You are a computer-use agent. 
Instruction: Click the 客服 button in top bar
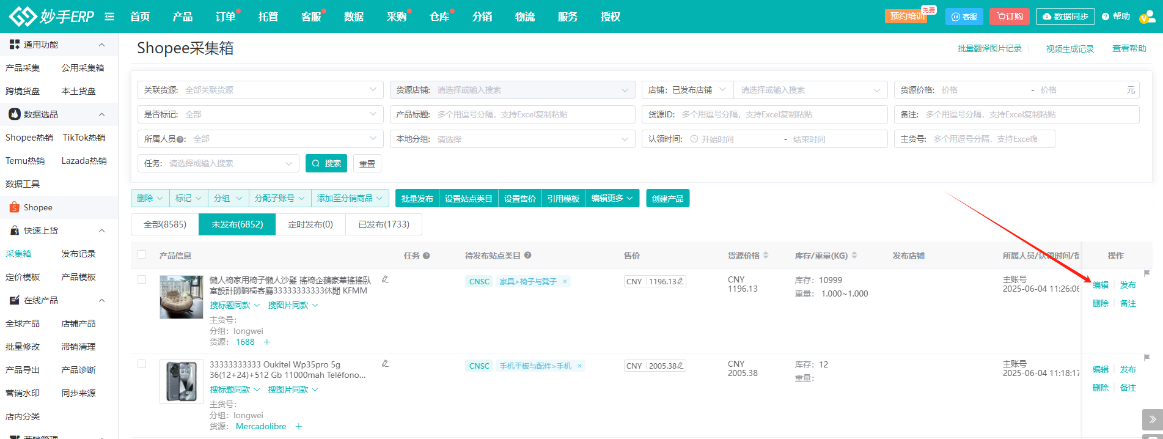964,17
